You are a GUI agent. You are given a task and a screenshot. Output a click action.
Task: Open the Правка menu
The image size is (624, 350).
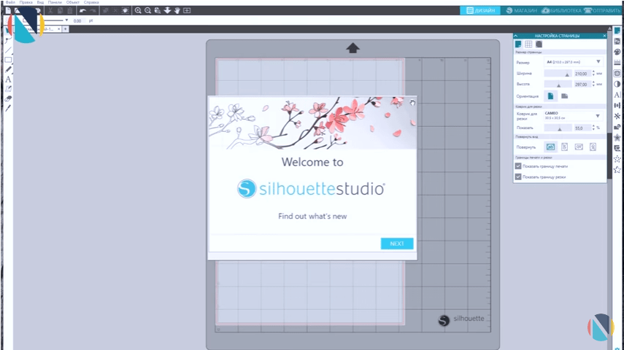pyautogui.click(x=26, y=2)
